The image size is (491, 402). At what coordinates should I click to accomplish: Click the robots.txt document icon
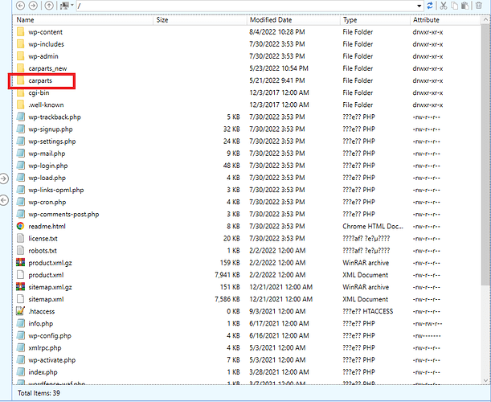click(x=21, y=251)
